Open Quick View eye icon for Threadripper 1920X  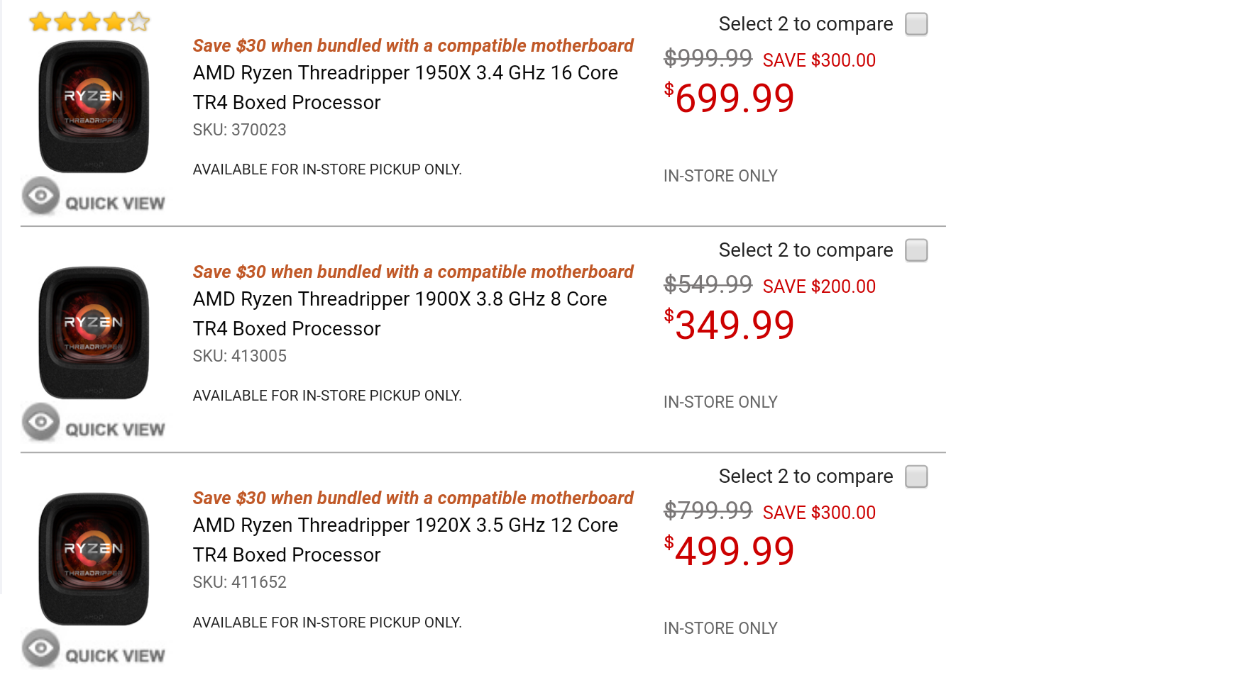coord(40,649)
